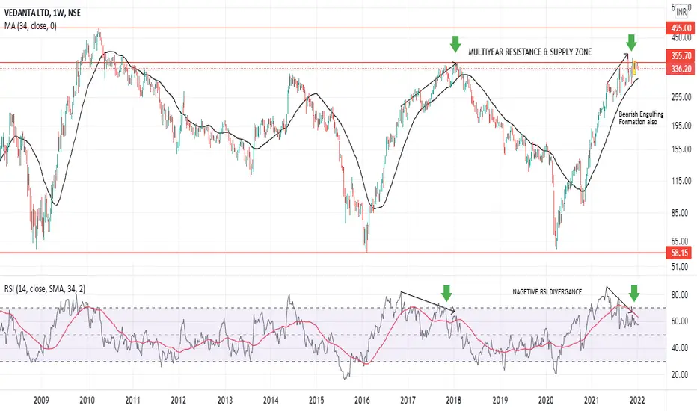The height and width of the screenshot is (411, 697).
Task: Click the 2010 label on time axis
Action: pos(87,401)
